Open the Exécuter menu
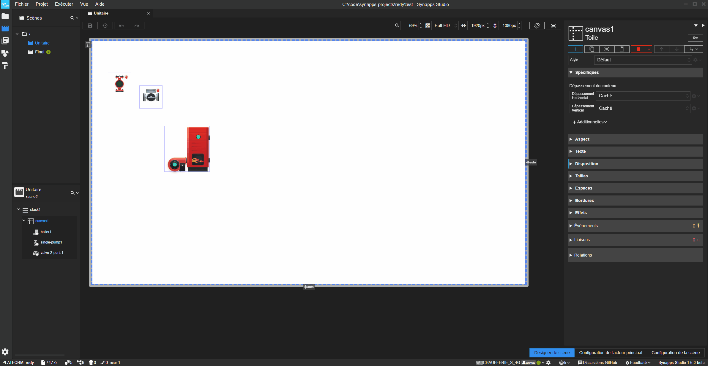 tap(64, 4)
